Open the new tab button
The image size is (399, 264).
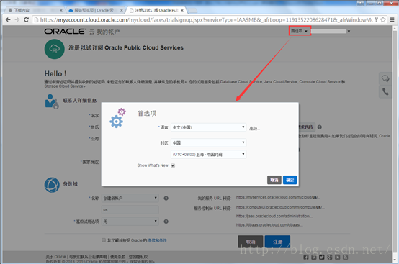coord(192,10)
